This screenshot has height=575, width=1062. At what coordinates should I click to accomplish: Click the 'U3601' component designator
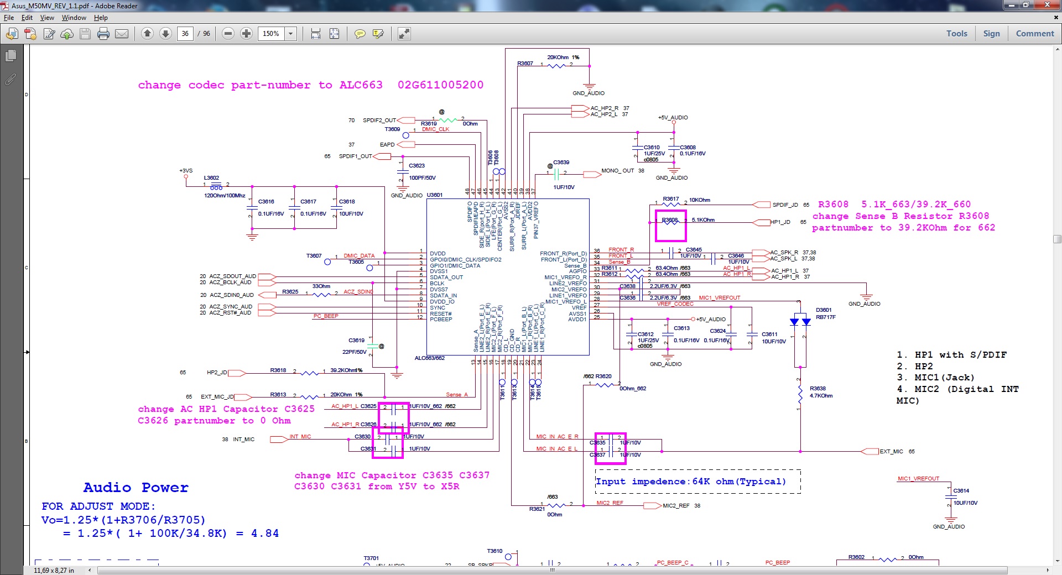tap(435, 195)
